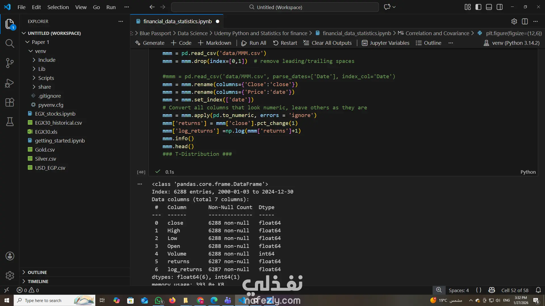
Task: Toggle the primary side bar visibility
Action: pyautogui.click(x=478, y=7)
